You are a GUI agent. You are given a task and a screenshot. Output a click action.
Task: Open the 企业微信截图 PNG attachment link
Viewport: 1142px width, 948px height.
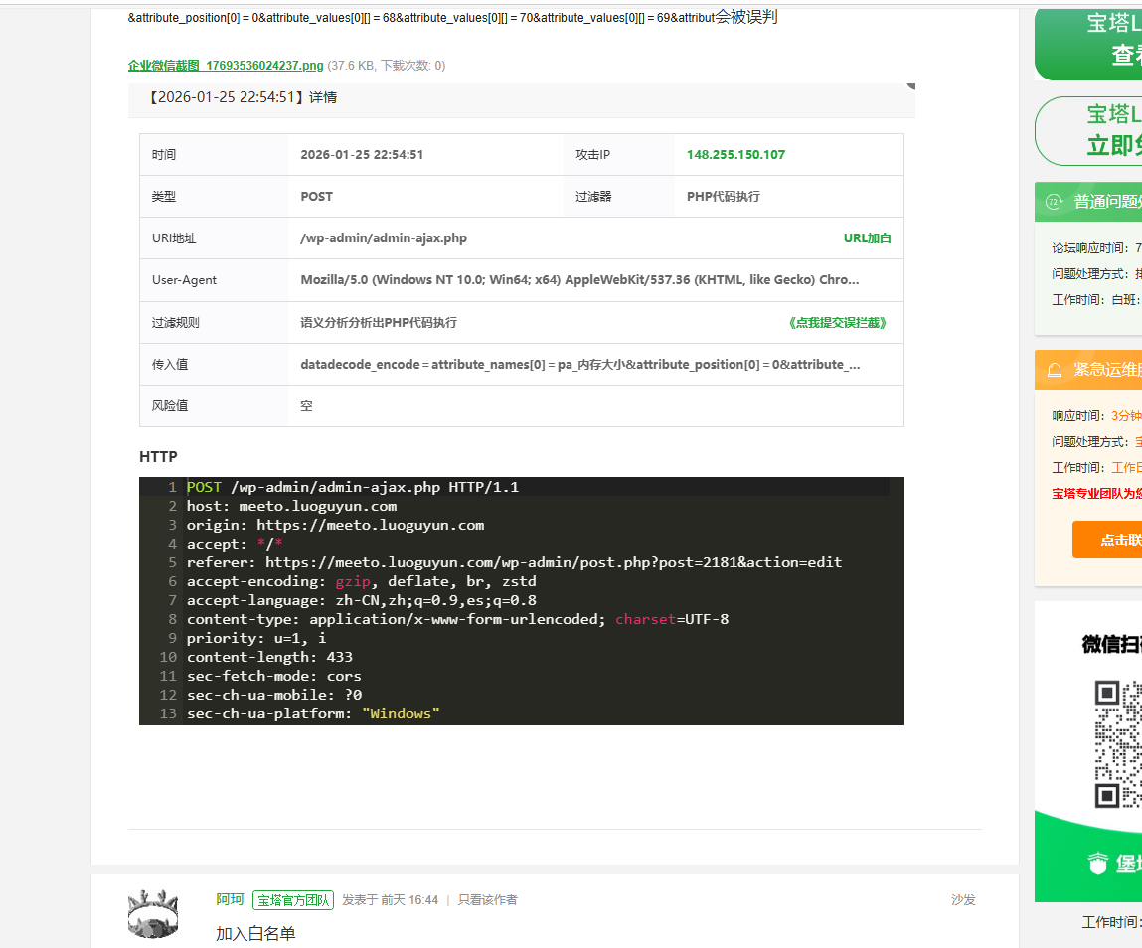pyautogui.click(x=226, y=66)
